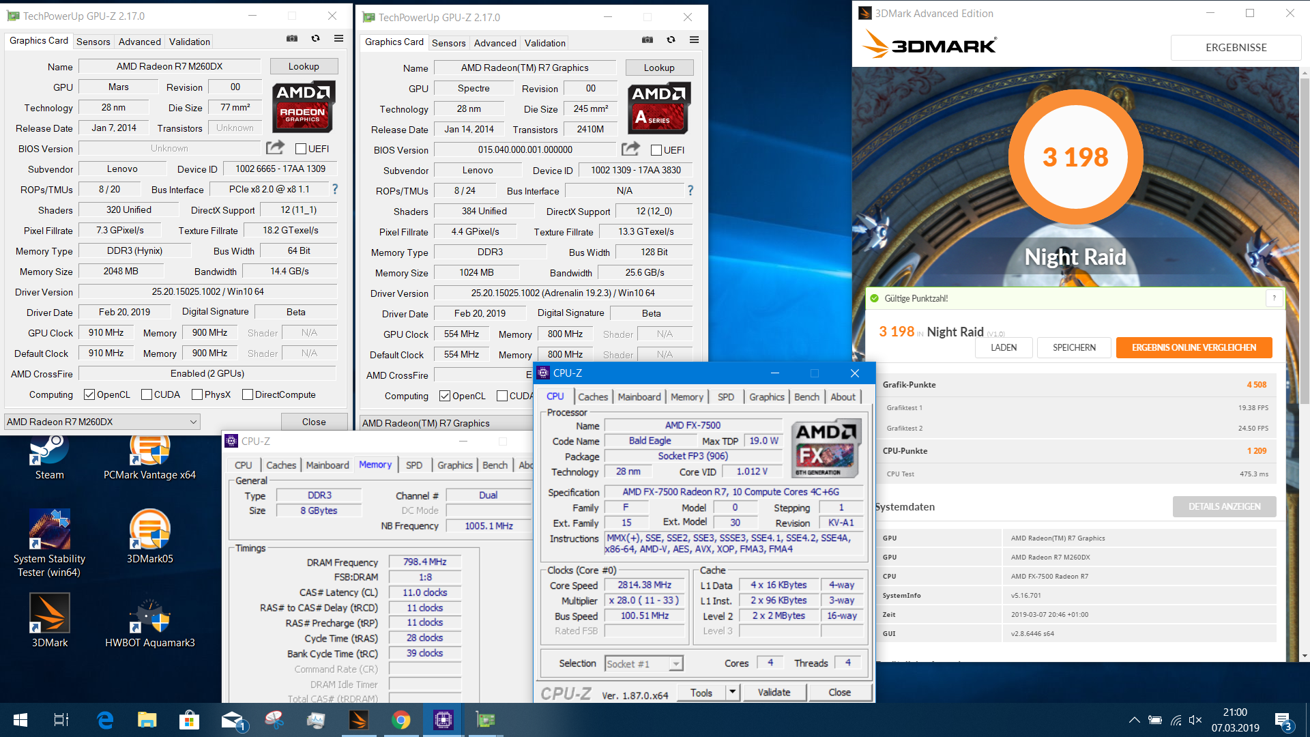This screenshot has width=1310, height=737.
Task: Click help question mark beside Gültige Punktzahl
Action: (x=1273, y=298)
